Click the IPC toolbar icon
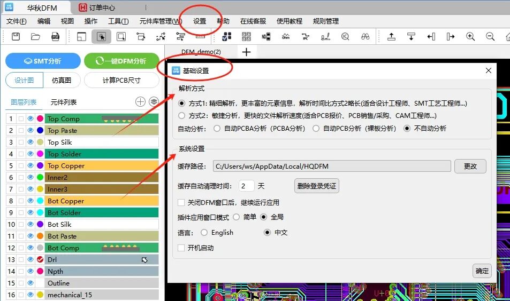 click(x=306, y=37)
